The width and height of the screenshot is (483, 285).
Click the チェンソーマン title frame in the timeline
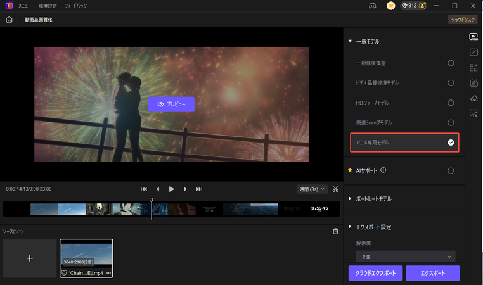click(x=319, y=208)
